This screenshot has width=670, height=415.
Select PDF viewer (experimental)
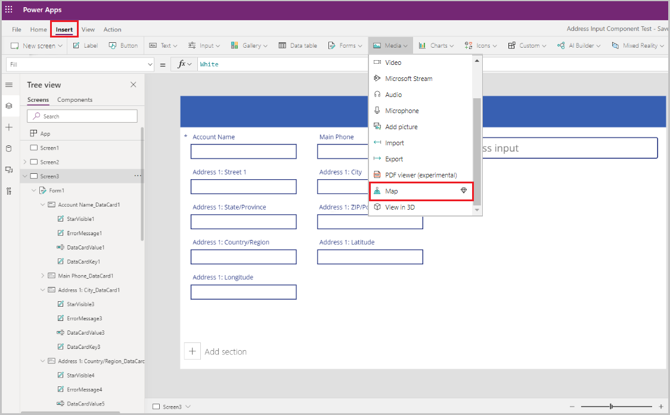coord(421,175)
